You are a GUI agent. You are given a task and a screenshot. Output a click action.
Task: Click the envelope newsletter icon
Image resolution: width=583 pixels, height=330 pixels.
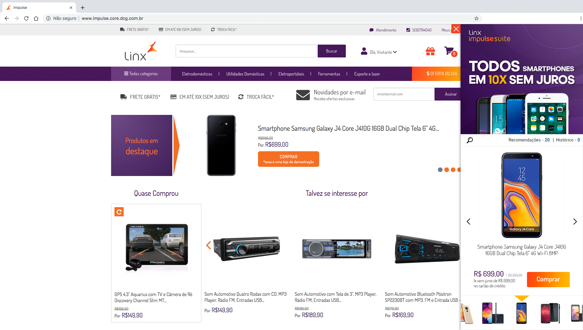tap(303, 95)
